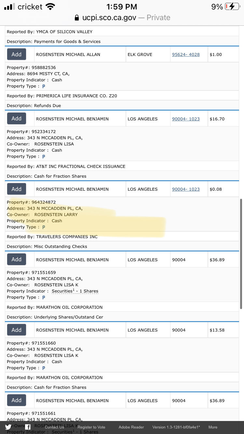The width and height of the screenshot is (244, 434).
Task: Add the $0.08 Michael Benjamin property
Action: (17, 189)
